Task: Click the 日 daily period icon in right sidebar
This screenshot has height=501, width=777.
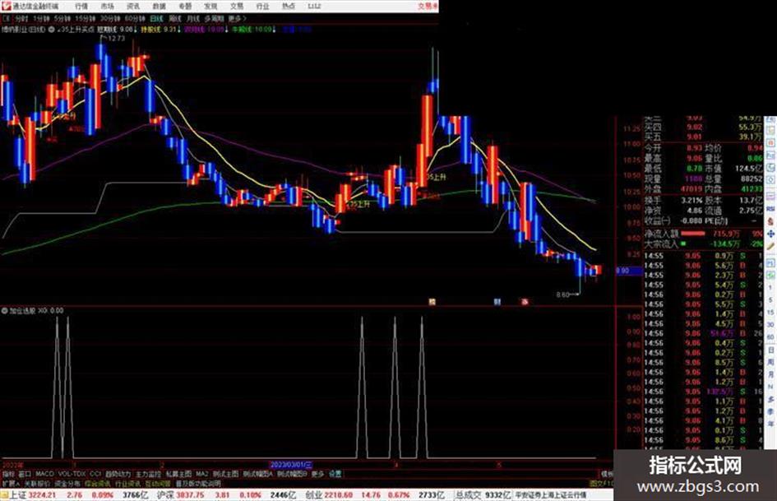Action: (x=770, y=350)
